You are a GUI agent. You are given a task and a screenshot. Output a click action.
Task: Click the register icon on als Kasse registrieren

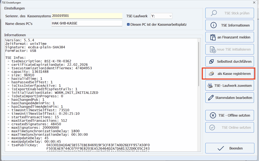coord(212,74)
